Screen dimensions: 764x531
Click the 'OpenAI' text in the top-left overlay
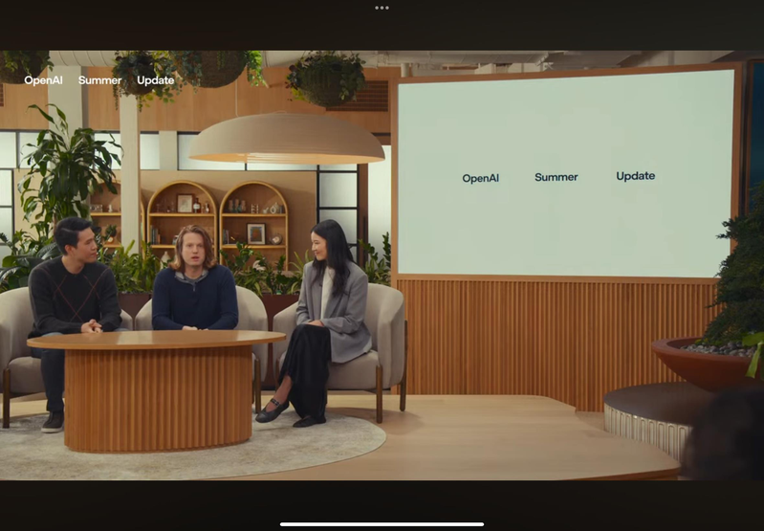tap(43, 80)
